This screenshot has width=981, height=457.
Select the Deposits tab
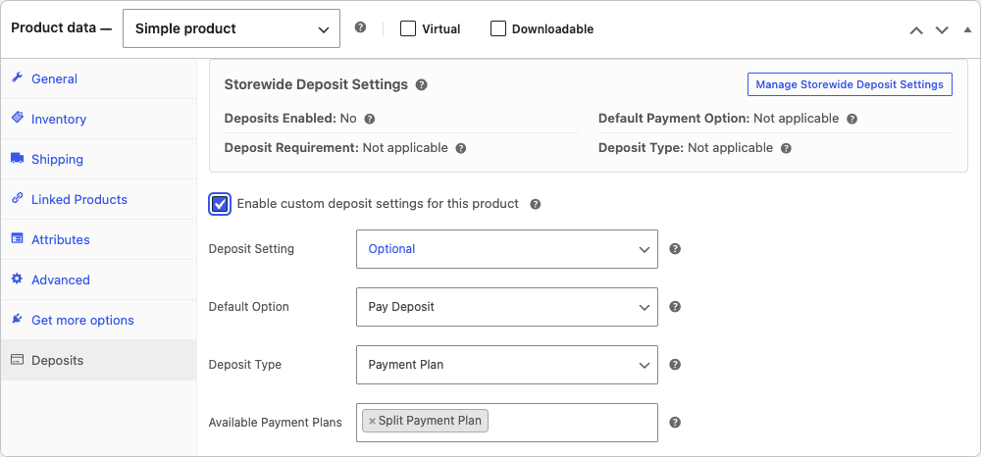(98, 360)
